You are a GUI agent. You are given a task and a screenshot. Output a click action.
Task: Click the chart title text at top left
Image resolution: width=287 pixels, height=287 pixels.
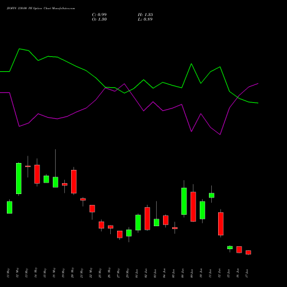coord(41,9)
